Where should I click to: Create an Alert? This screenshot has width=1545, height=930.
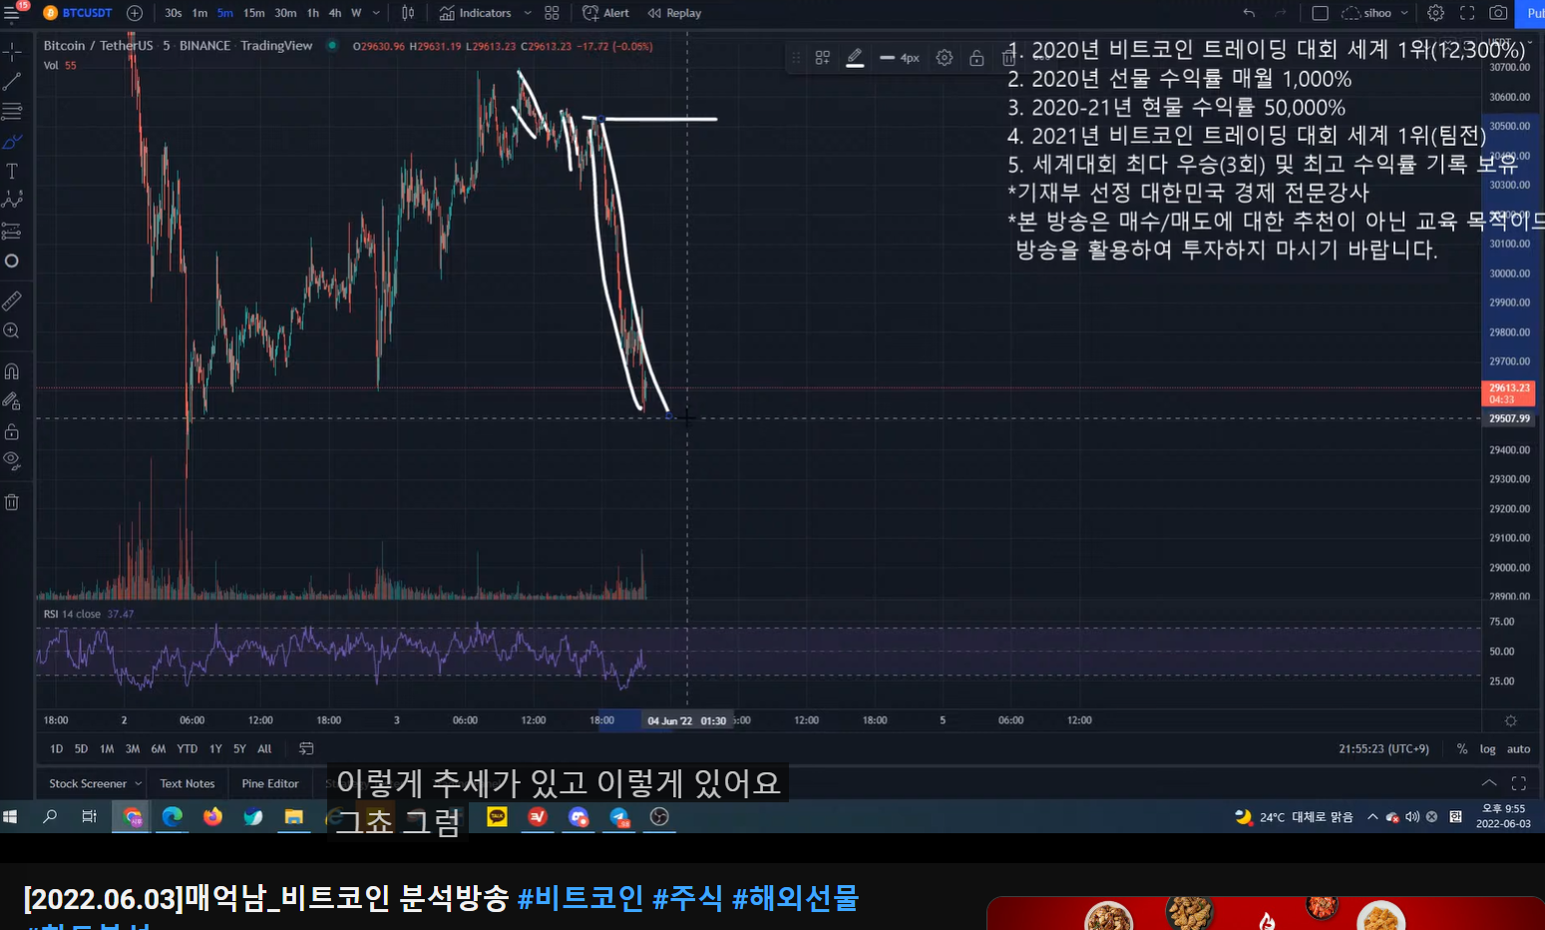point(605,13)
